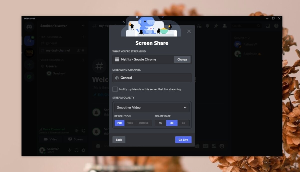This screenshot has height=172, width=300.
Task: Click the General streaming channel field
Action: (152, 78)
